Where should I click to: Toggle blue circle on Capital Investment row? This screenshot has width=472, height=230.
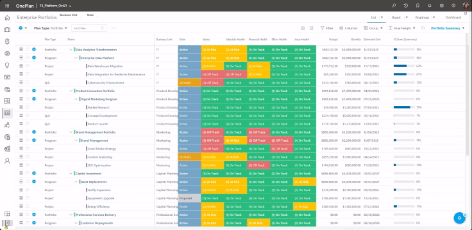coord(34,173)
